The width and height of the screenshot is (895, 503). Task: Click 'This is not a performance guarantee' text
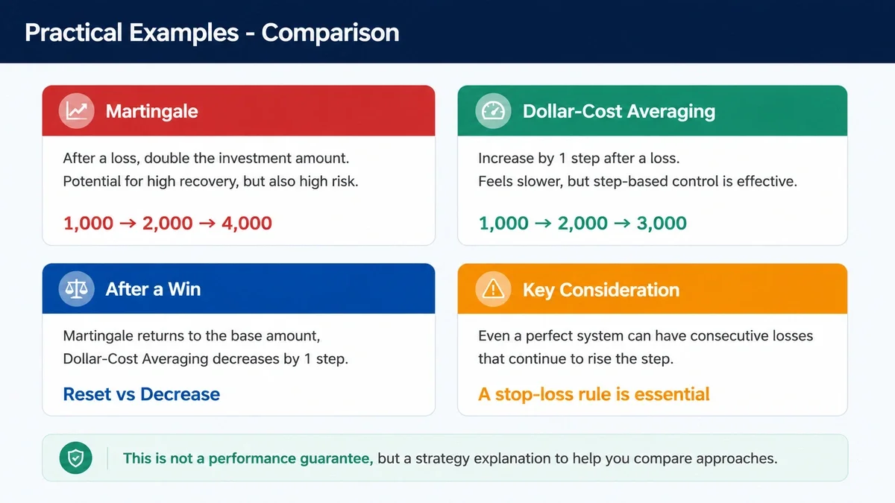248,458
